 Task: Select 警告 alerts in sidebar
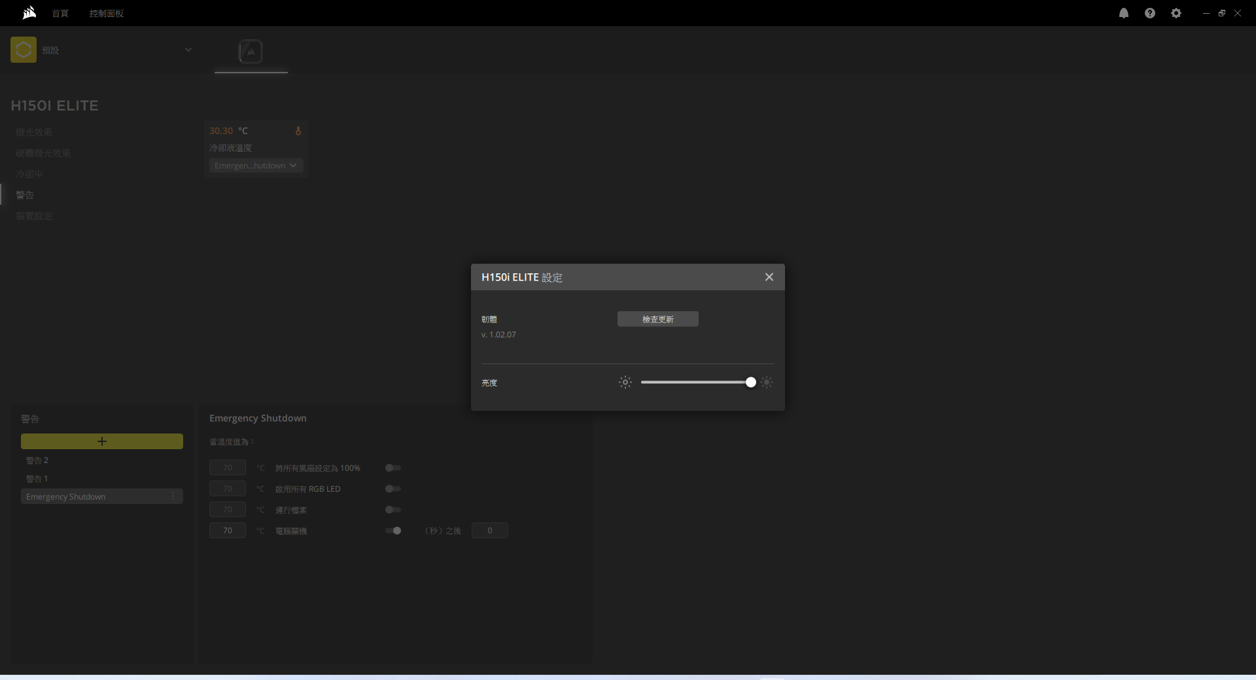(25, 195)
